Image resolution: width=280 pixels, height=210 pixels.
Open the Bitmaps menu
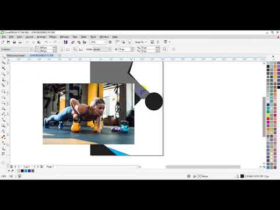click(64, 37)
